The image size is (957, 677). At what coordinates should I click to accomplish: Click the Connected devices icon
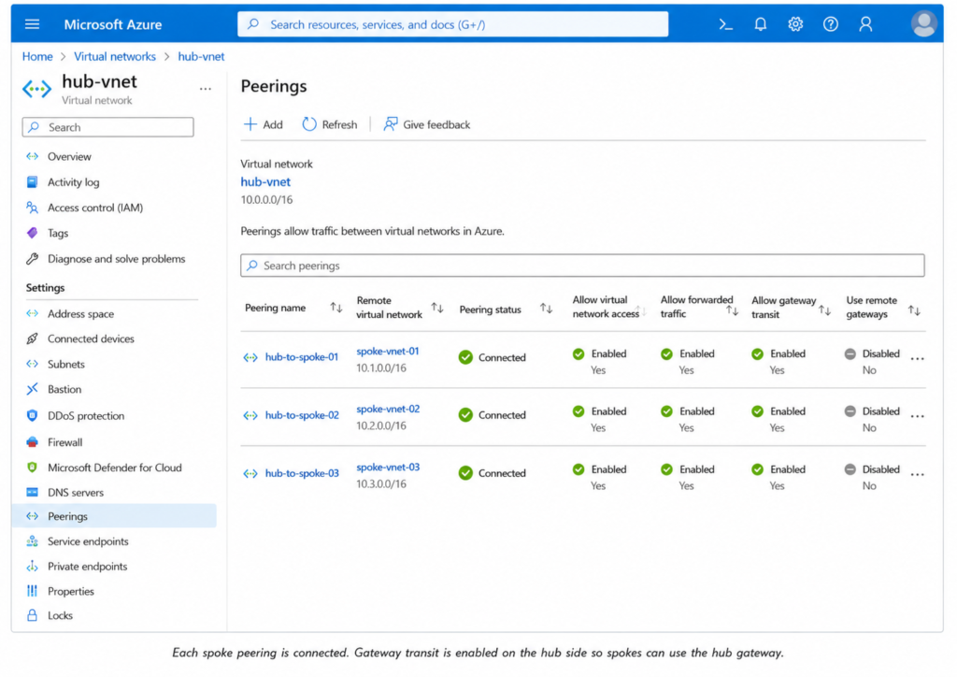(x=33, y=338)
